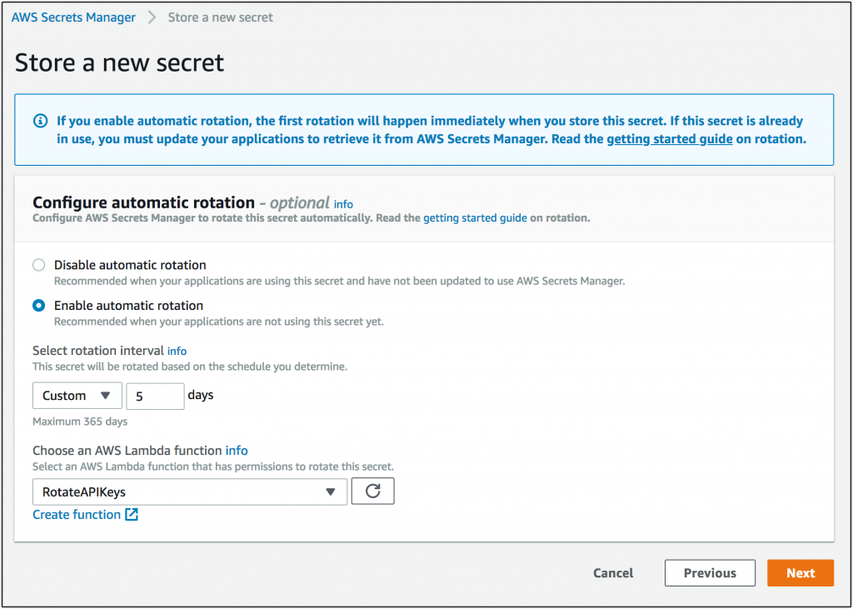Click the breadcrumb separator chevron
This screenshot has width=853, height=609.
[x=152, y=17]
